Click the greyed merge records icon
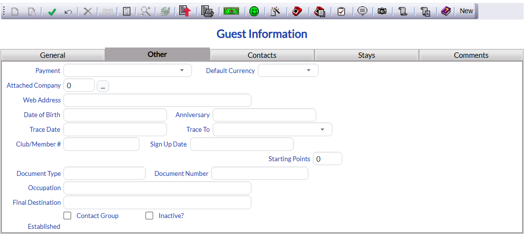The height and width of the screenshot is (243, 524). [x=108, y=12]
